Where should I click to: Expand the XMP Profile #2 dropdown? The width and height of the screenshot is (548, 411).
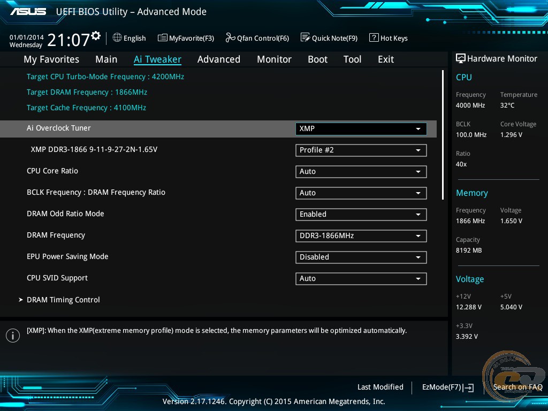coord(361,150)
